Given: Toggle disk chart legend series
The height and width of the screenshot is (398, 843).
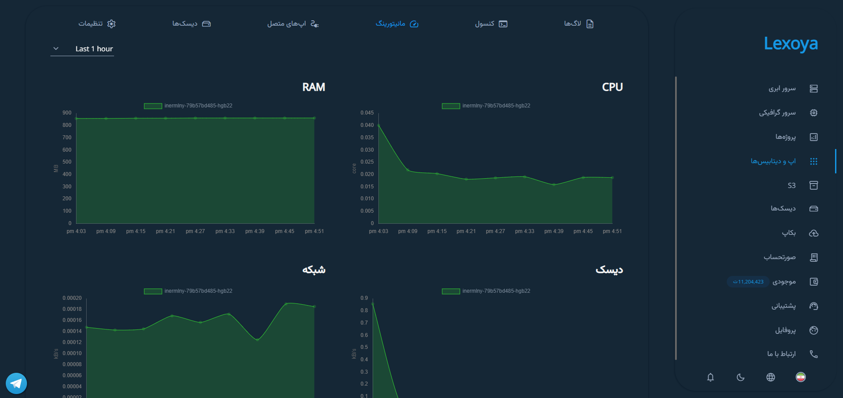Looking at the screenshot, I should click(x=486, y=291).
